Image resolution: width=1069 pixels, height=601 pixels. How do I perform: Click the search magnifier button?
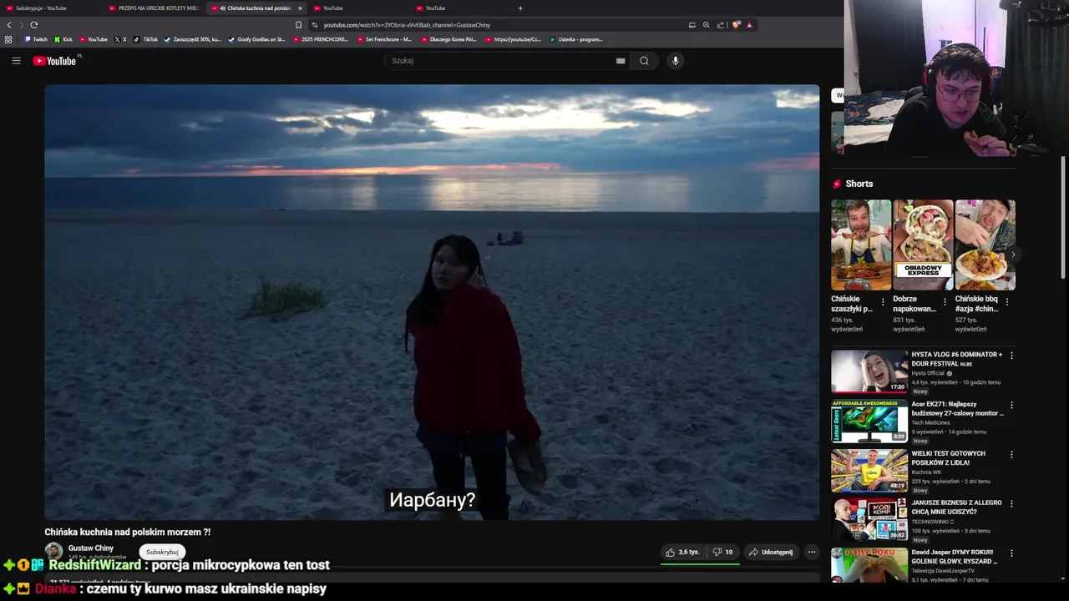click(x=644, y=61)
